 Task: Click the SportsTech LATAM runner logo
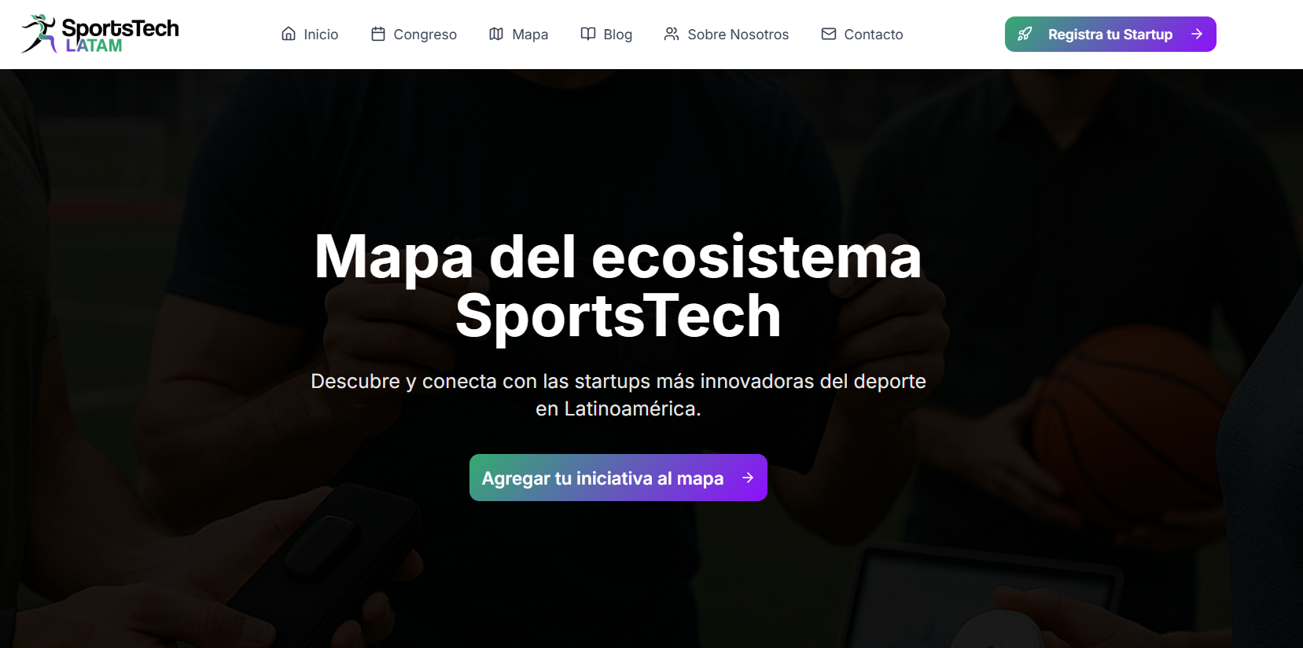pyautogui.click(x=39, y=34)
